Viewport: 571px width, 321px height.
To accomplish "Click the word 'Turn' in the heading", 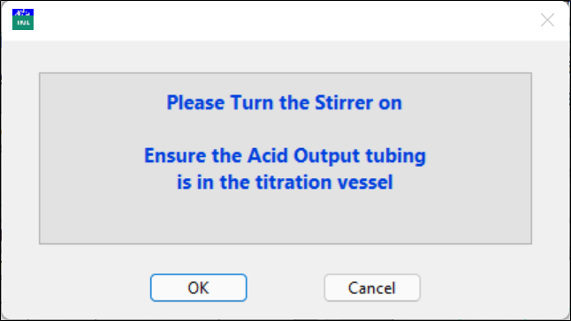I will (x=252, y=103).
